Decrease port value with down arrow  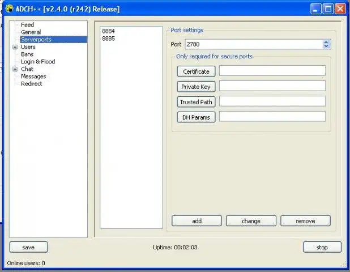326,46
